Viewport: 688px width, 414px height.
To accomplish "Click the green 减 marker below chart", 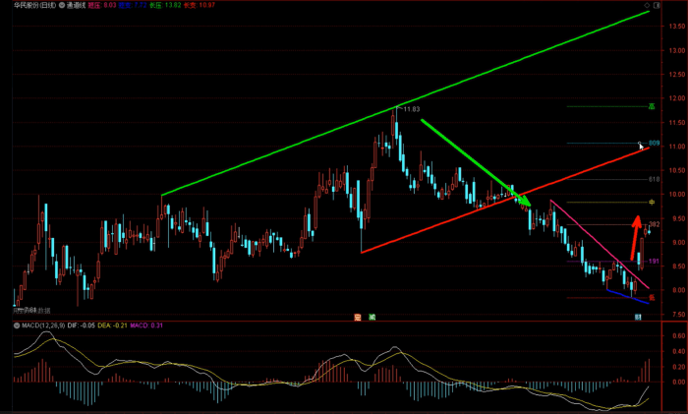I will coord(372,317).
